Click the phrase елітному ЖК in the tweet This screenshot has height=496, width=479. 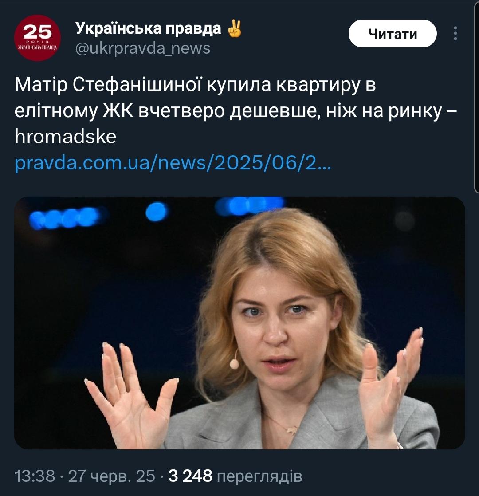coord(74,111)
